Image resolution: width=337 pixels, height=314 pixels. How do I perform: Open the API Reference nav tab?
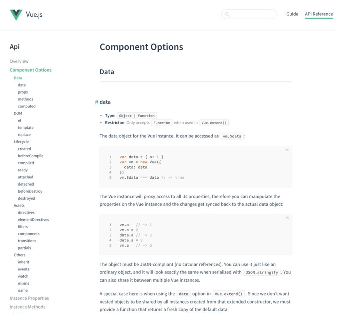[x=319, y=14]
